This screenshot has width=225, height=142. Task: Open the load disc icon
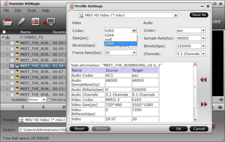8,22
